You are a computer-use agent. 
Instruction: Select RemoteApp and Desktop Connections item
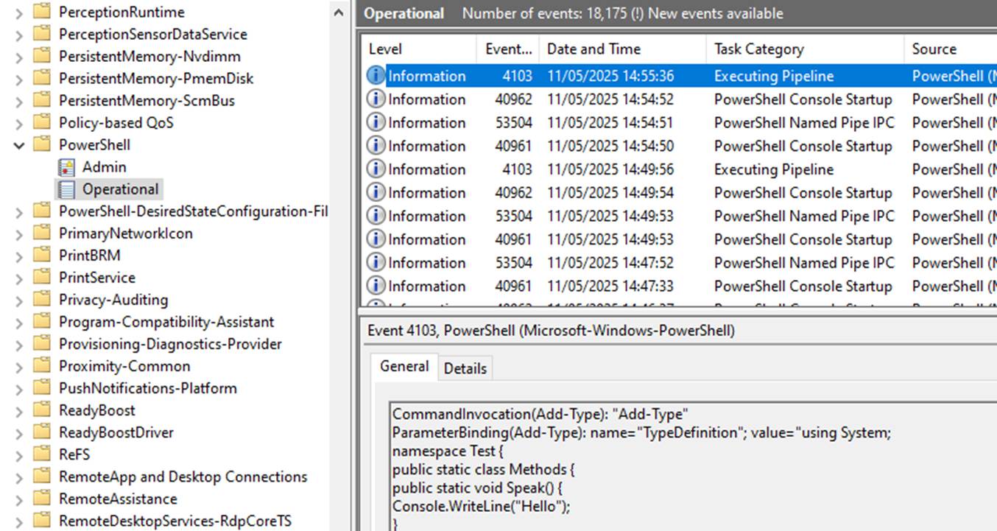coord(183,477)
